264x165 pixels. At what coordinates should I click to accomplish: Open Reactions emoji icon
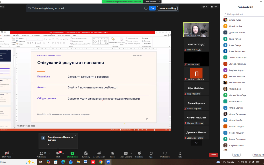tap(139, 153)
